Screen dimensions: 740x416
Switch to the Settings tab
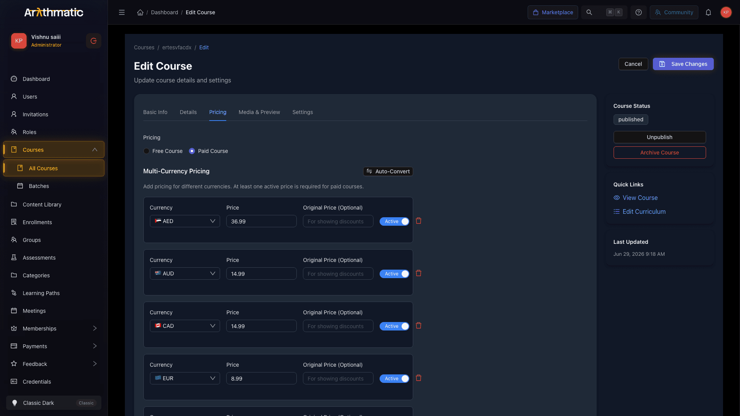(x=303, y=112)
